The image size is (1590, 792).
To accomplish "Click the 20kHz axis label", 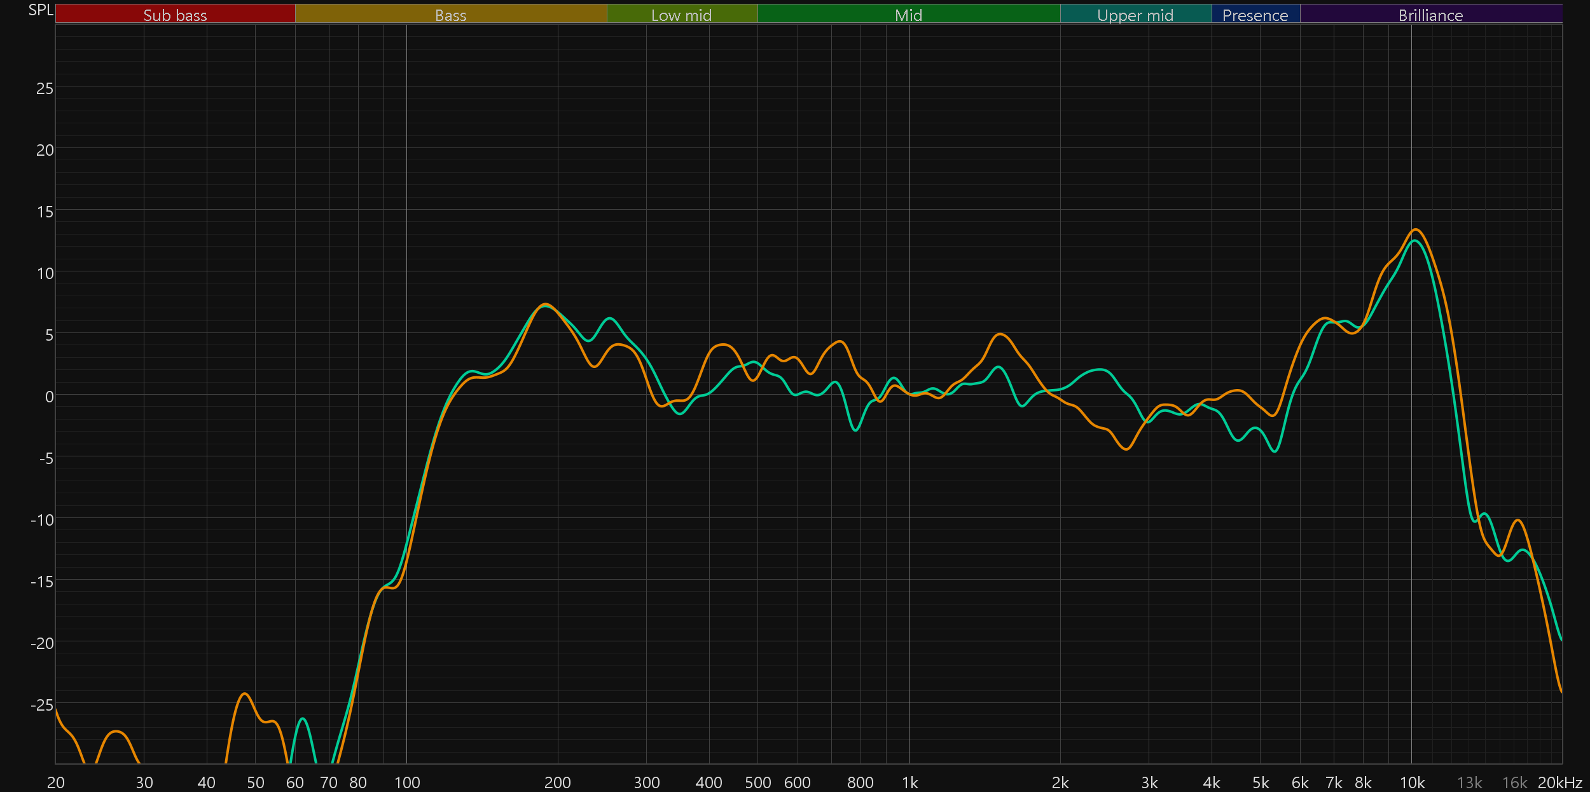I will (x=1560, y=782).
